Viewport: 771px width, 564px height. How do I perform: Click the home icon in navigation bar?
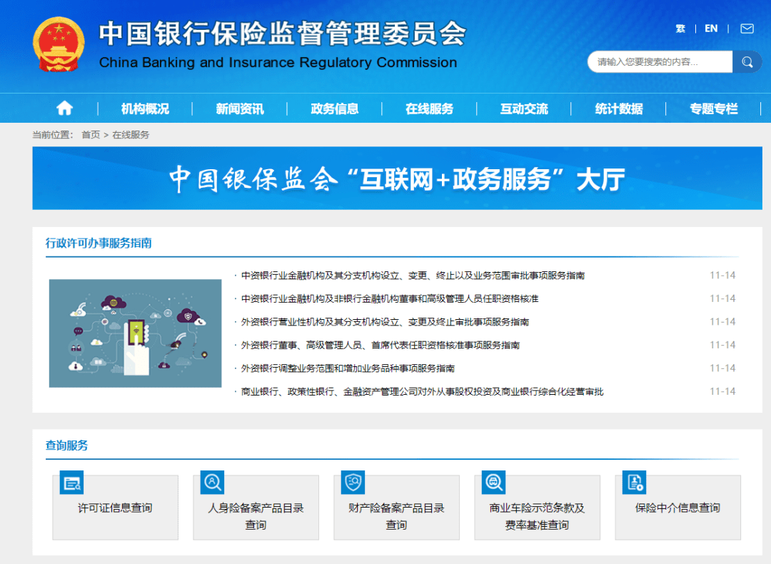pos(64,108)
